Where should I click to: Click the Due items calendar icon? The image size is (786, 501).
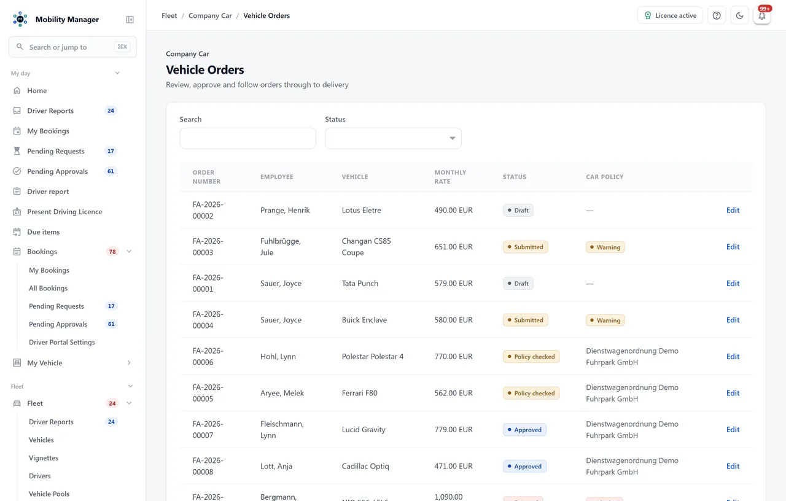click(17, 232)
